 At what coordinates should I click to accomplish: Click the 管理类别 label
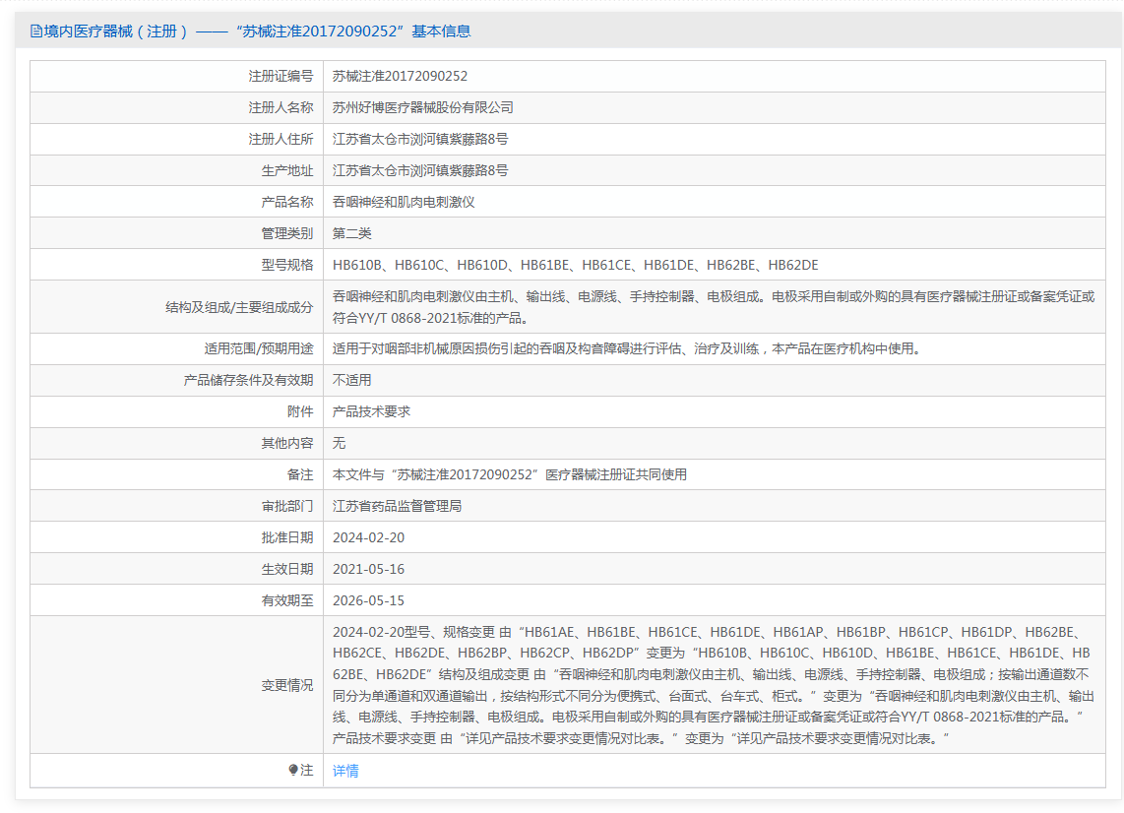[287, 233]
